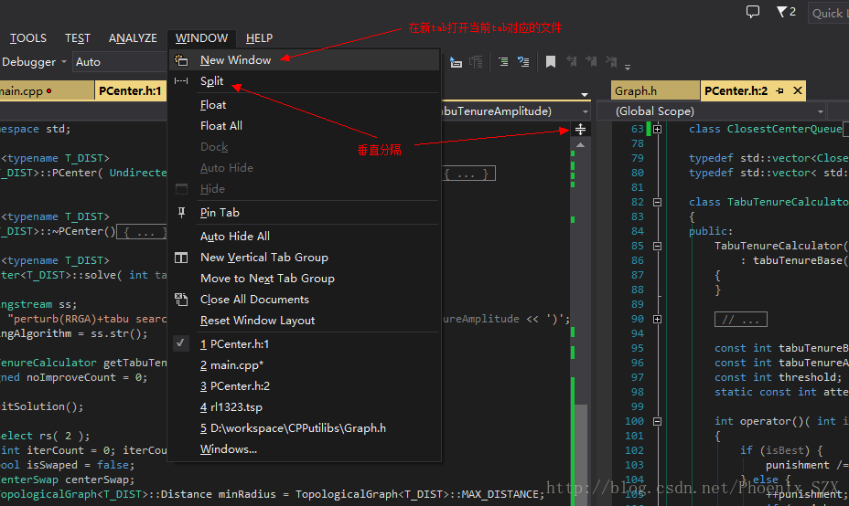Toggle pin on the PCenter.h:2 tab
Screen dimensions: 849x506
[779, 90]
